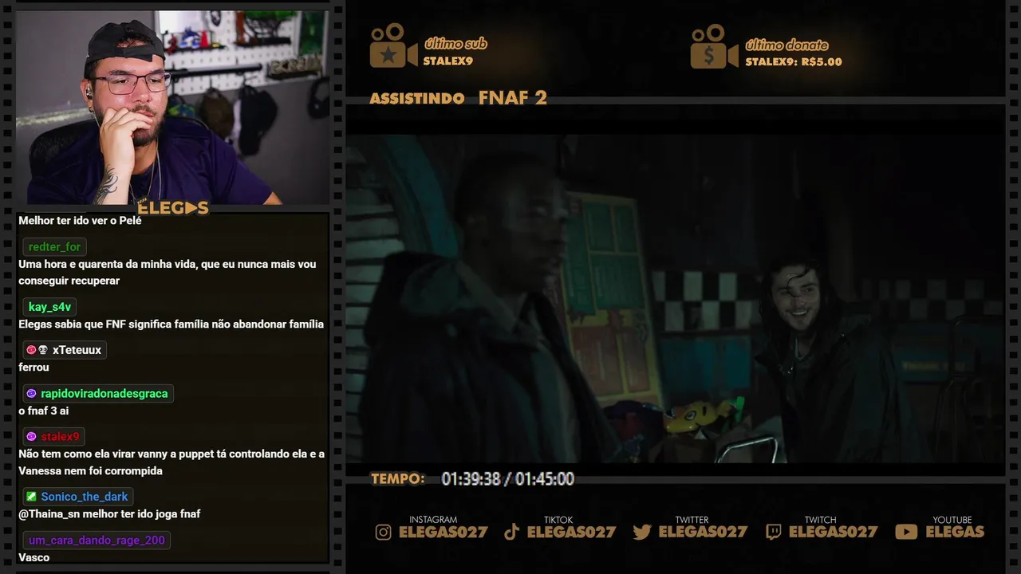Click the ELEGAS logo under the webcam
This screenshot has width=1021, height=574.
coord(173,208)
